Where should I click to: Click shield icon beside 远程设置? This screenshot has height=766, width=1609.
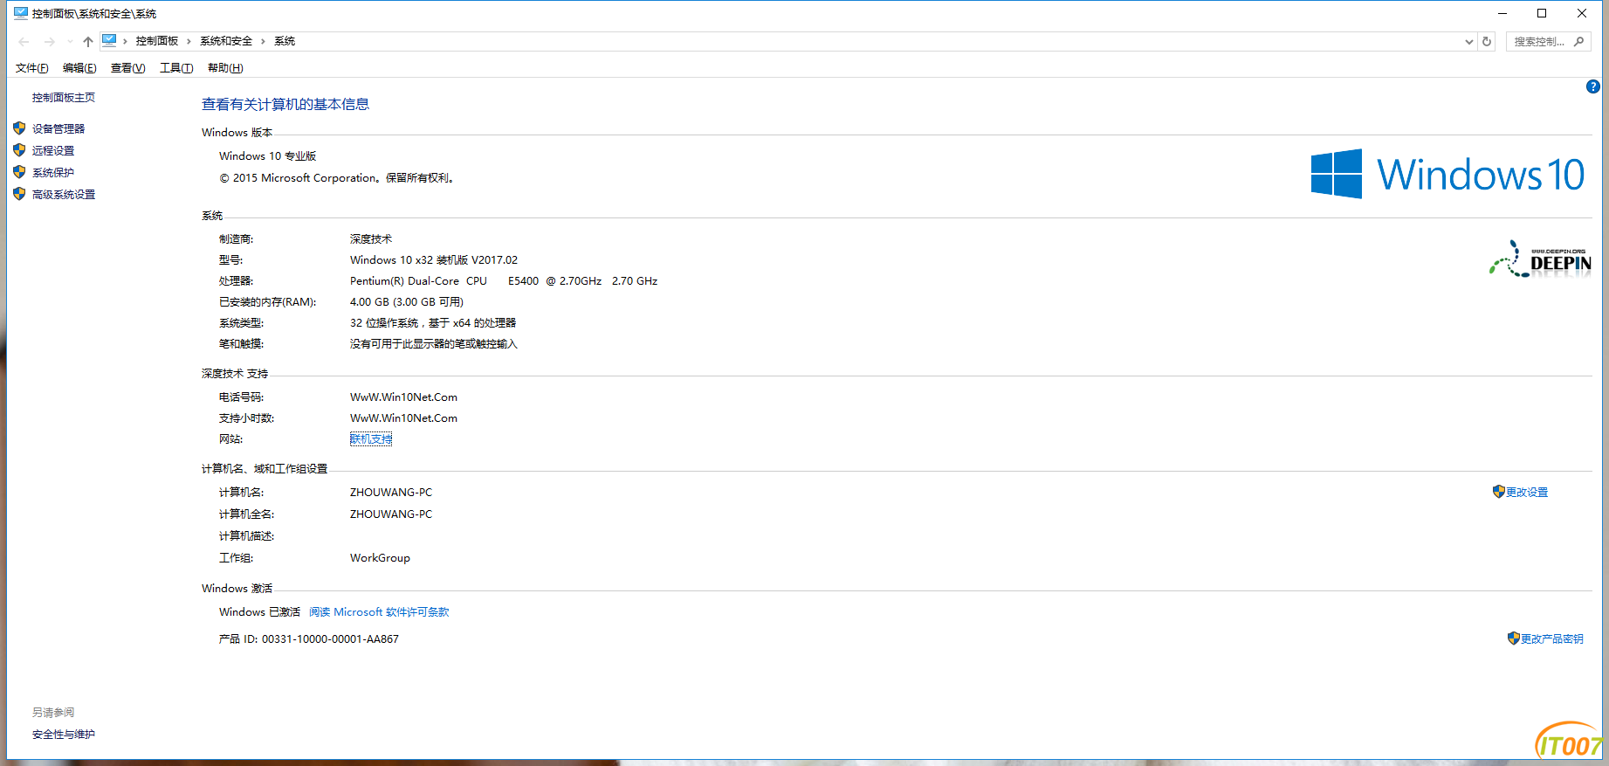(19, 150)
